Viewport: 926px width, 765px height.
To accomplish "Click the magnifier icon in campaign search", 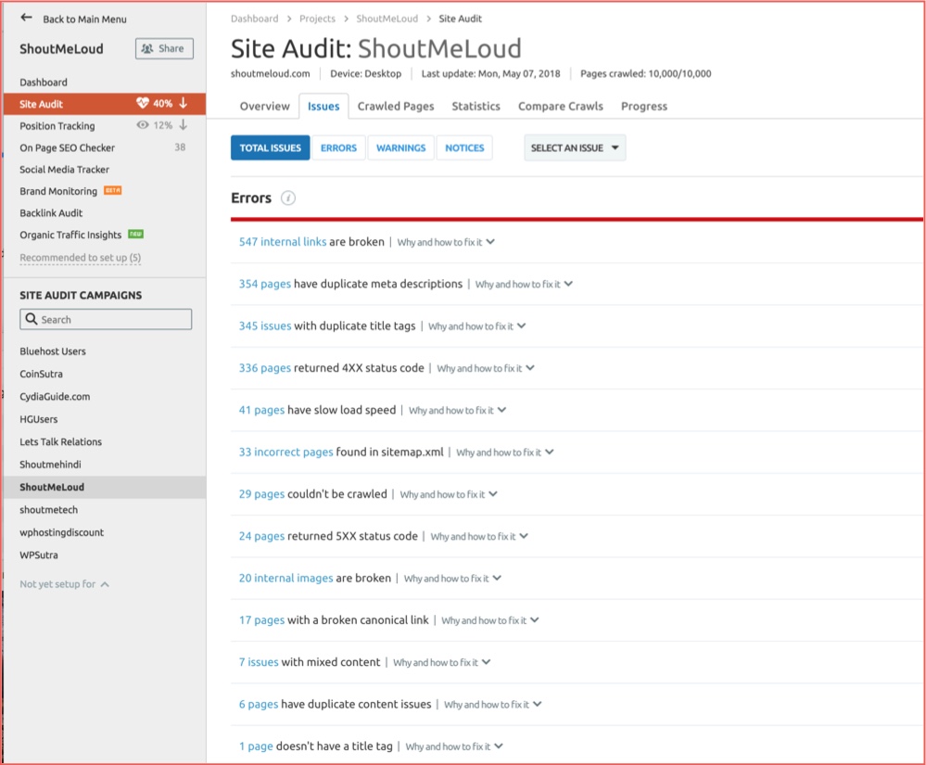I will [x=32, y=320].
